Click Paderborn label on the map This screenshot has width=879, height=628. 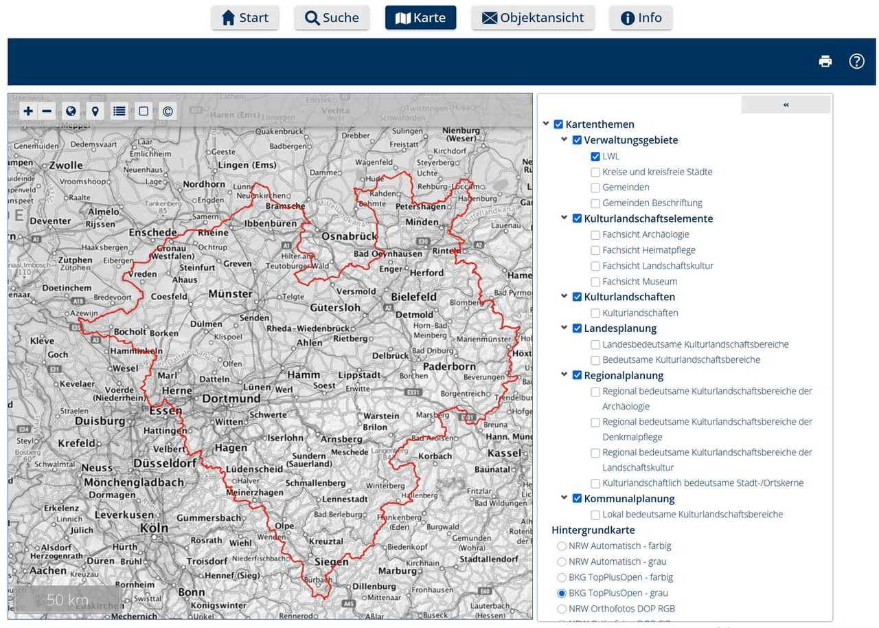pyautogui.click(x=449, y=367)
